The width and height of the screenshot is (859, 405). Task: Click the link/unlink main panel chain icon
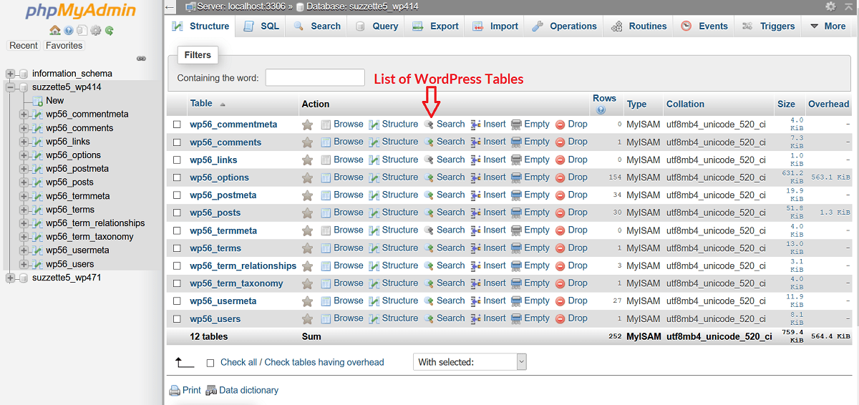pyautogui.click(x=141, y=59)
